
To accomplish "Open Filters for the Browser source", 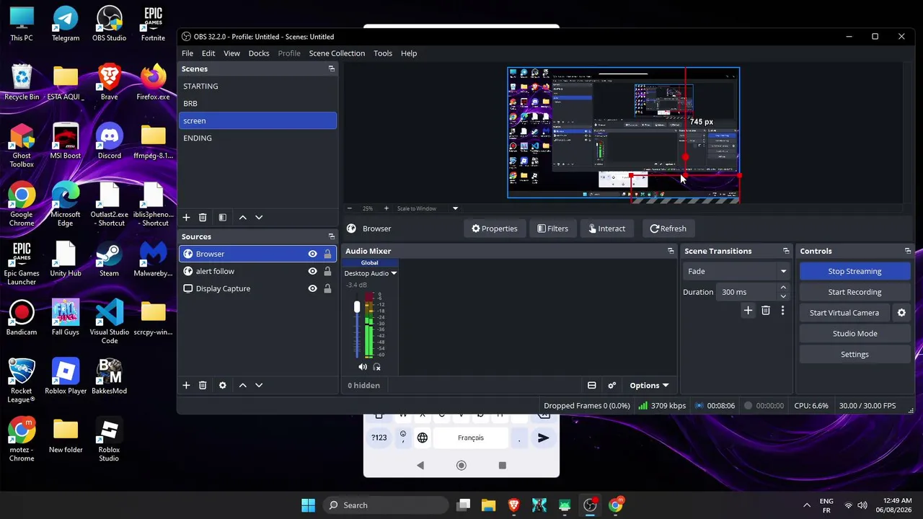I will tap(552, 229).
